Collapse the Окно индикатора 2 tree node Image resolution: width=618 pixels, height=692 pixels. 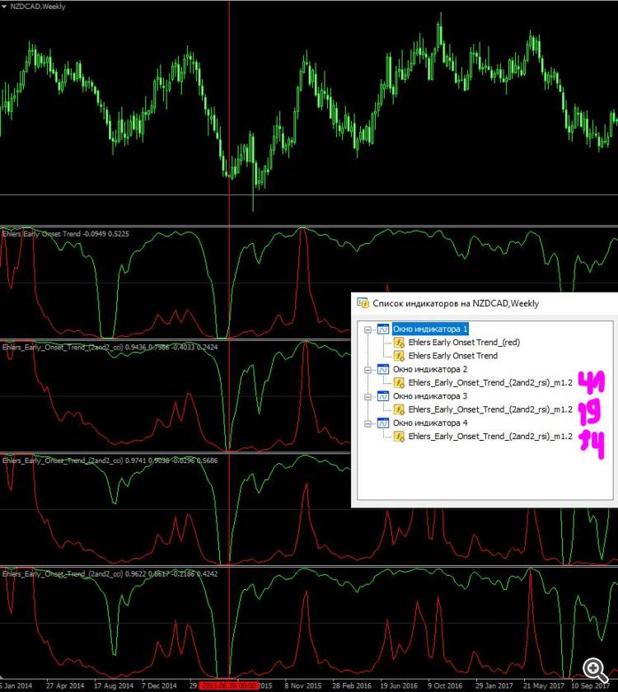[368, 370]
